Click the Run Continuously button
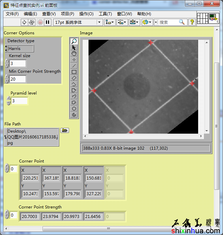The image size is (223, 235). (x=32, y=22)
